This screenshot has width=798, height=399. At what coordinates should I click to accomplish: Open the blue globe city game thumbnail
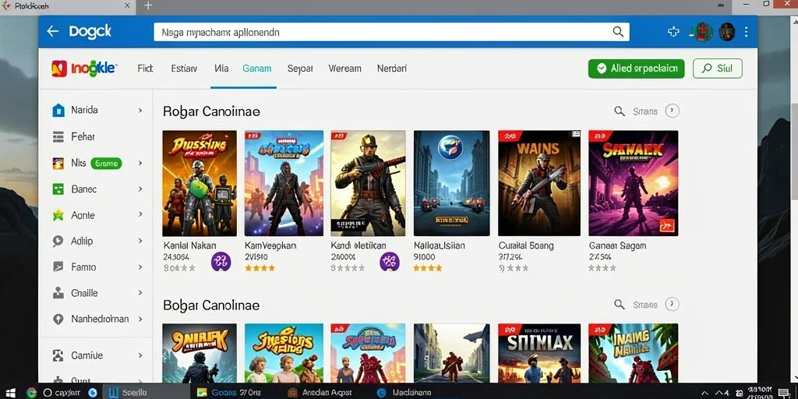point(451,183)
